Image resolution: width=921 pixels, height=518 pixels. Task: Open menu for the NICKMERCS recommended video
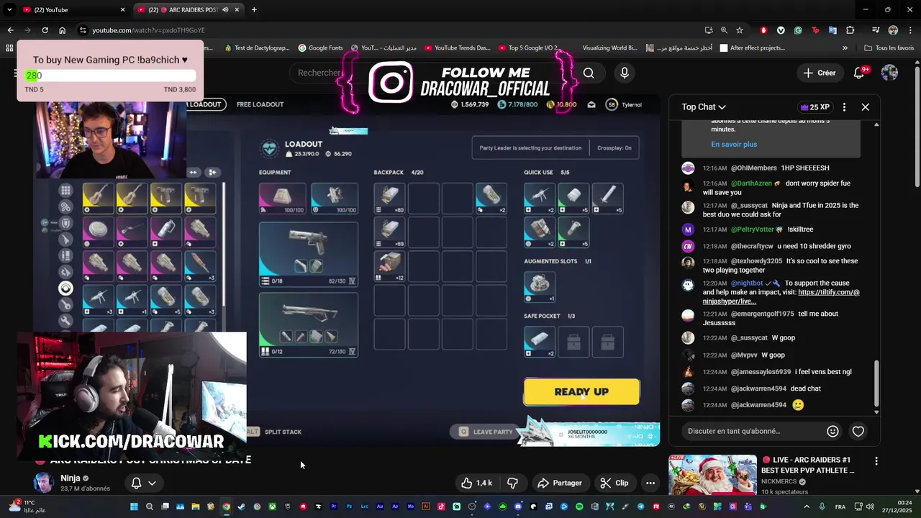click(876, 460)
